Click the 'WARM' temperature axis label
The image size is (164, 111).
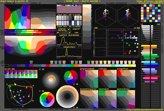click(x=79, y=58)
